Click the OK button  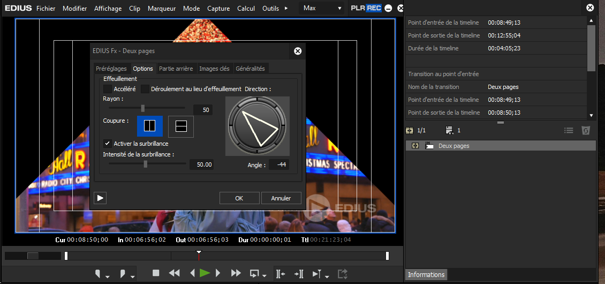(239, 198)
